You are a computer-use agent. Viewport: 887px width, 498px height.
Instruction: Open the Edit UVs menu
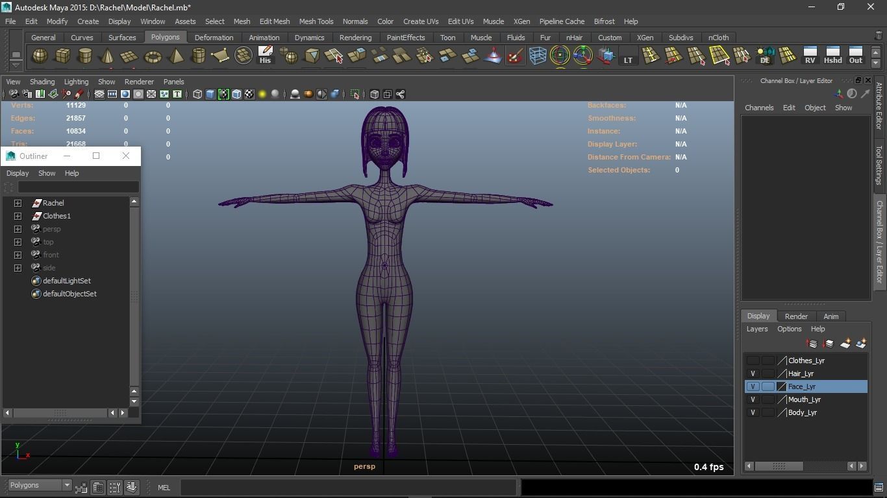(x=460, y=21)
